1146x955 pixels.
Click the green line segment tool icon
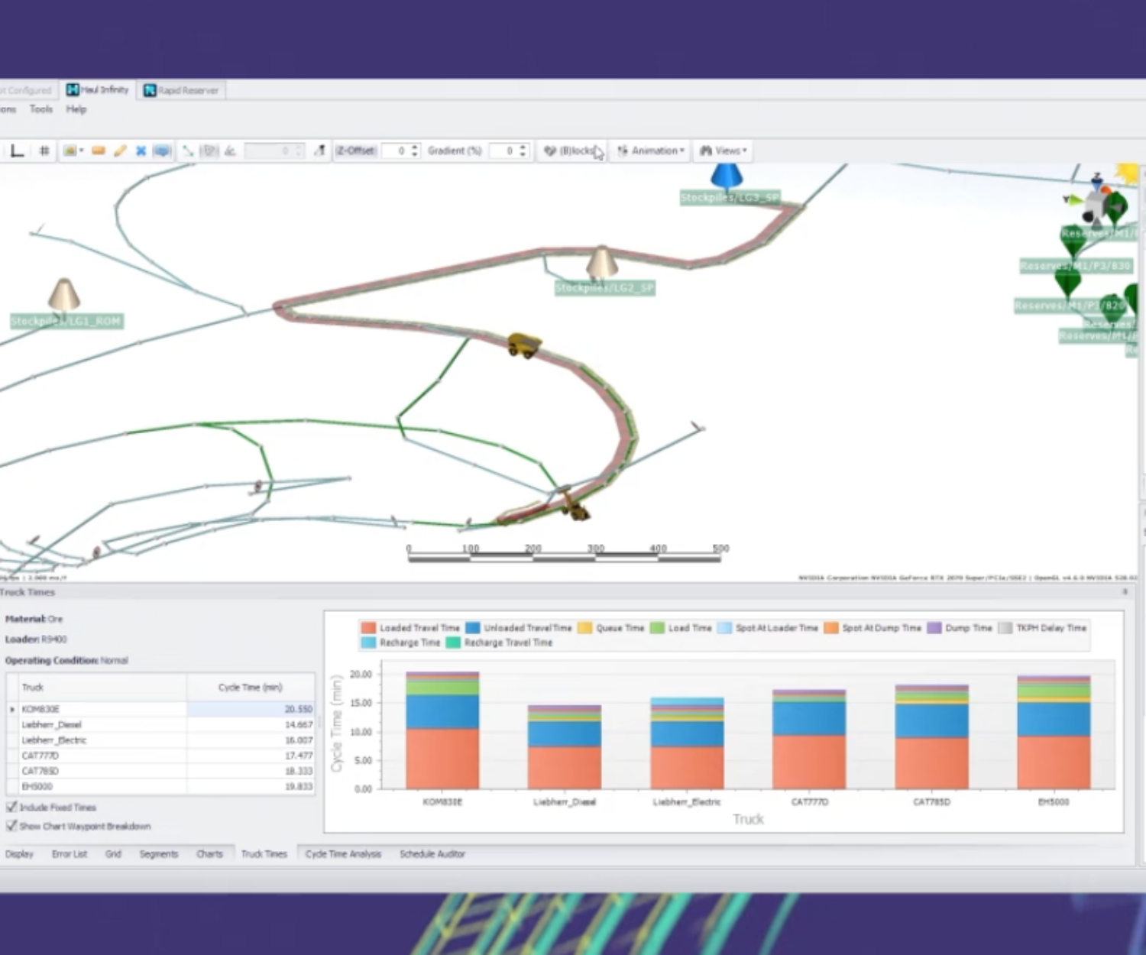click(187, 151)
